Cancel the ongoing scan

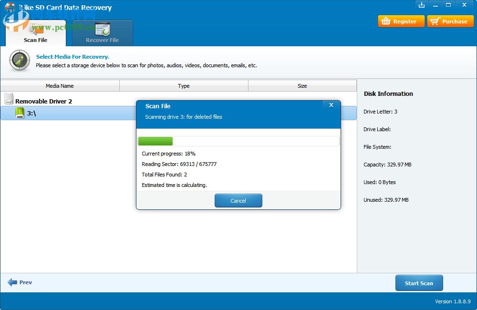coord(238,200)
